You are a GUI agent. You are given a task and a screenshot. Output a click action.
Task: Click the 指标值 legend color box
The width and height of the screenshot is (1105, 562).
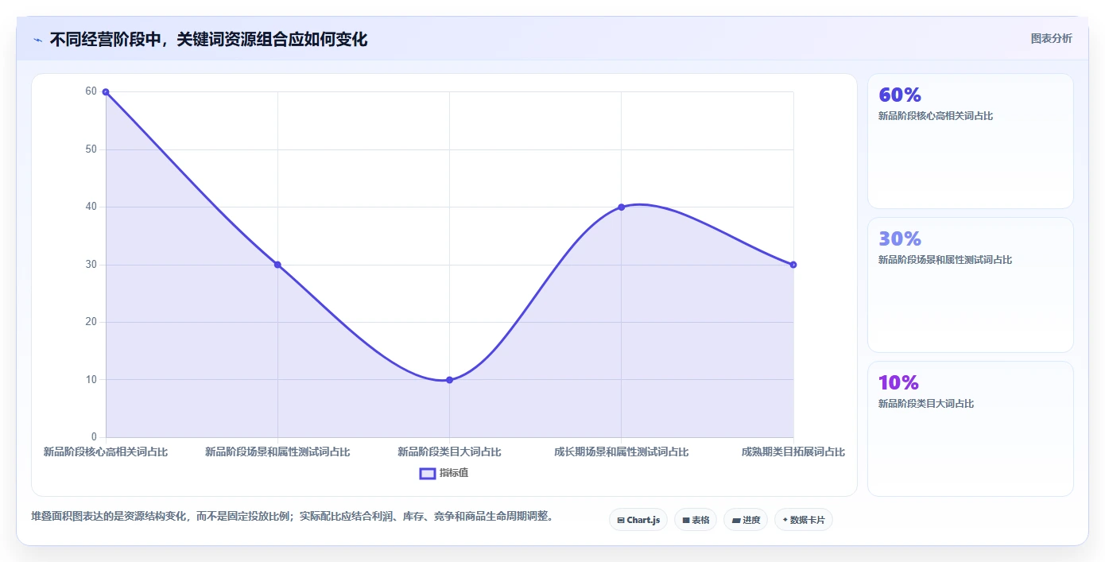click(x=428, y=474)
